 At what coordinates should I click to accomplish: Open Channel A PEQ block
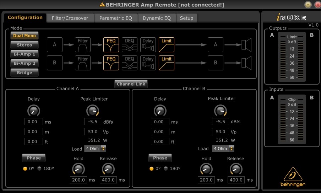tap(111, 45)
